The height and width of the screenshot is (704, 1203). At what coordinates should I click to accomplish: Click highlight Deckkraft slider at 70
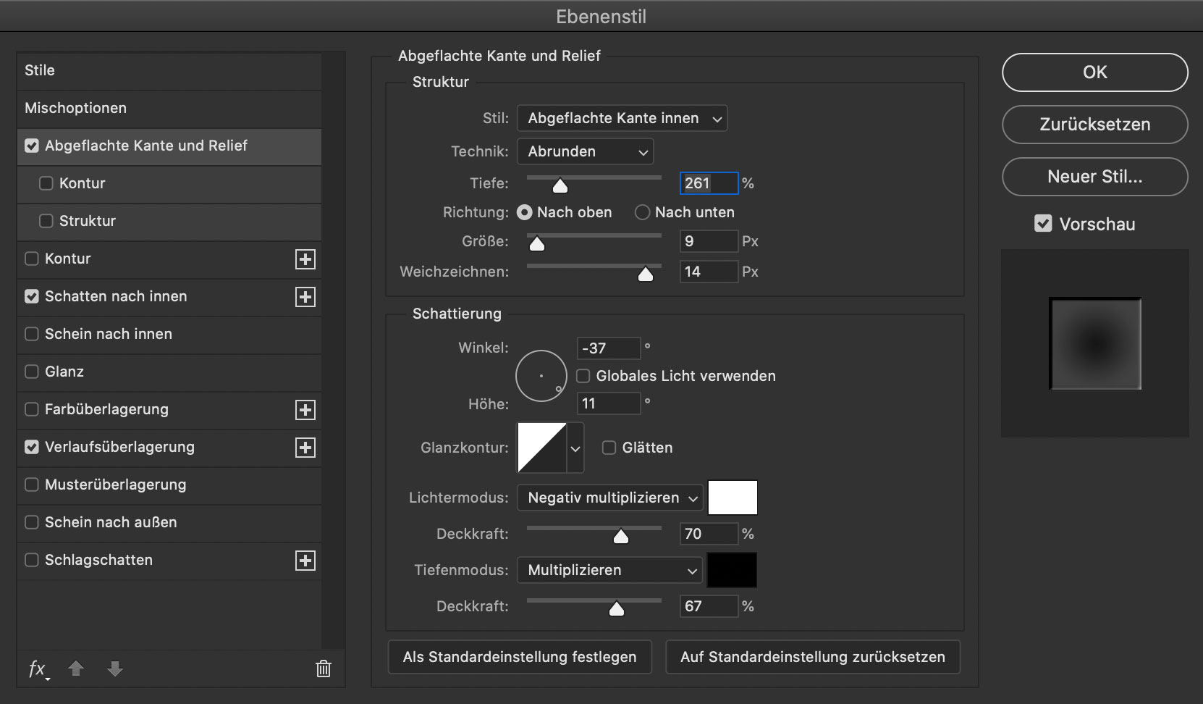(621, 537)
